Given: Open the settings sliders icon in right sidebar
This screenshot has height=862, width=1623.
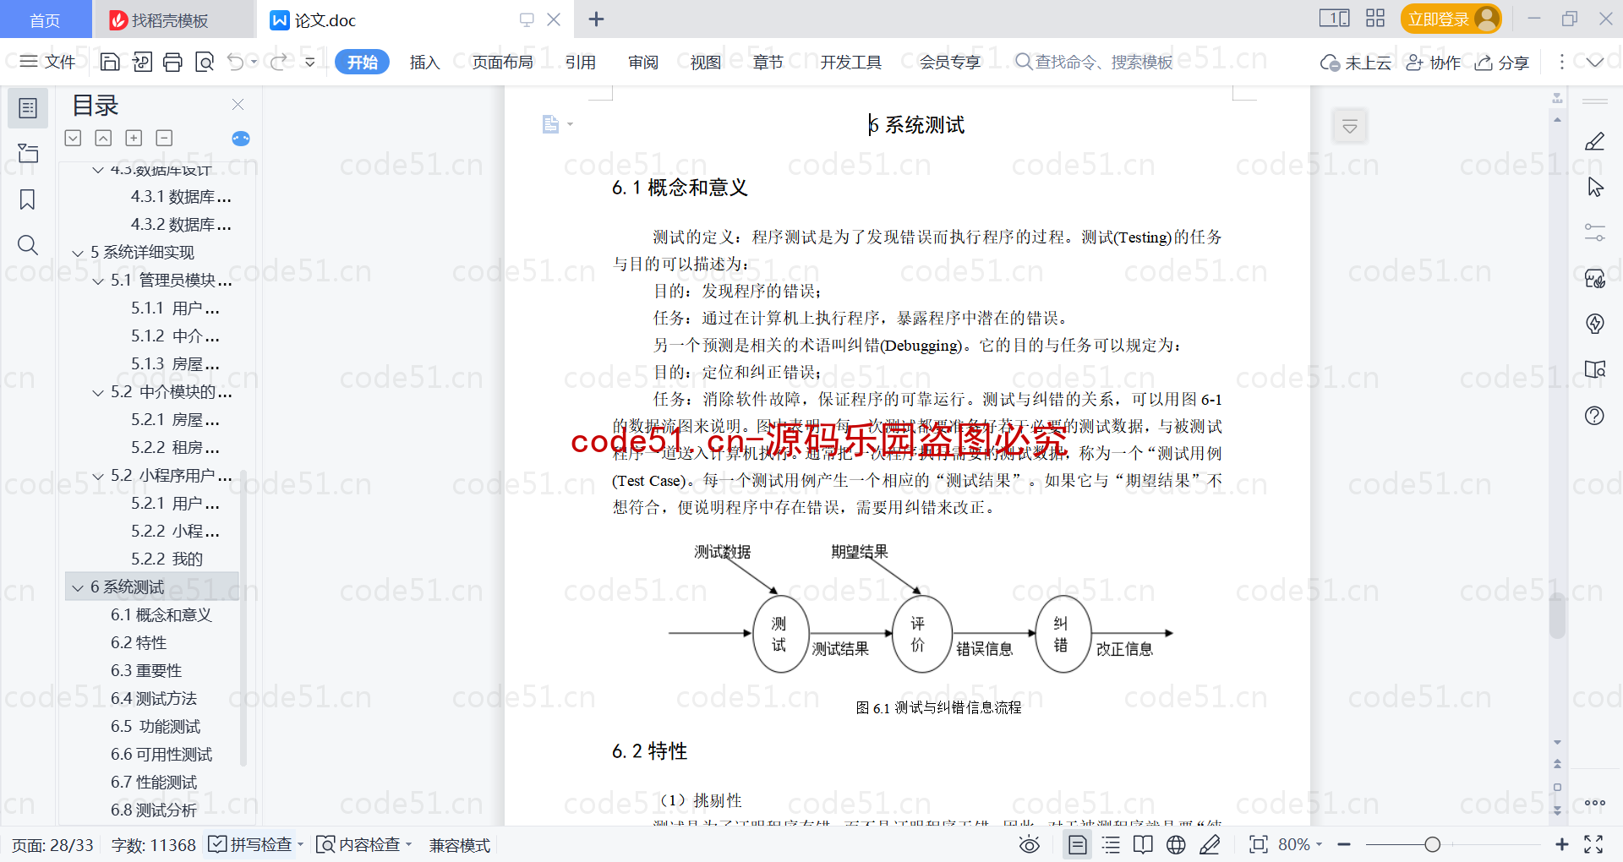Looking at the screenshot, I should pyautogui.click(x=1595, y=232).
